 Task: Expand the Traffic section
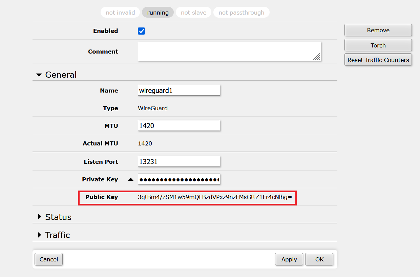tap(40, 235)
